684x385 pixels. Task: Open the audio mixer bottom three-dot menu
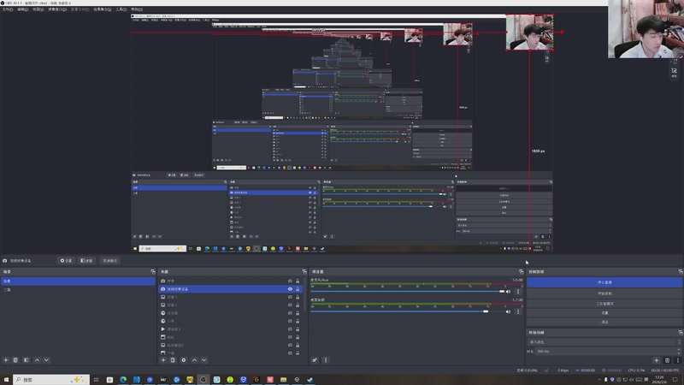(326, 360)
